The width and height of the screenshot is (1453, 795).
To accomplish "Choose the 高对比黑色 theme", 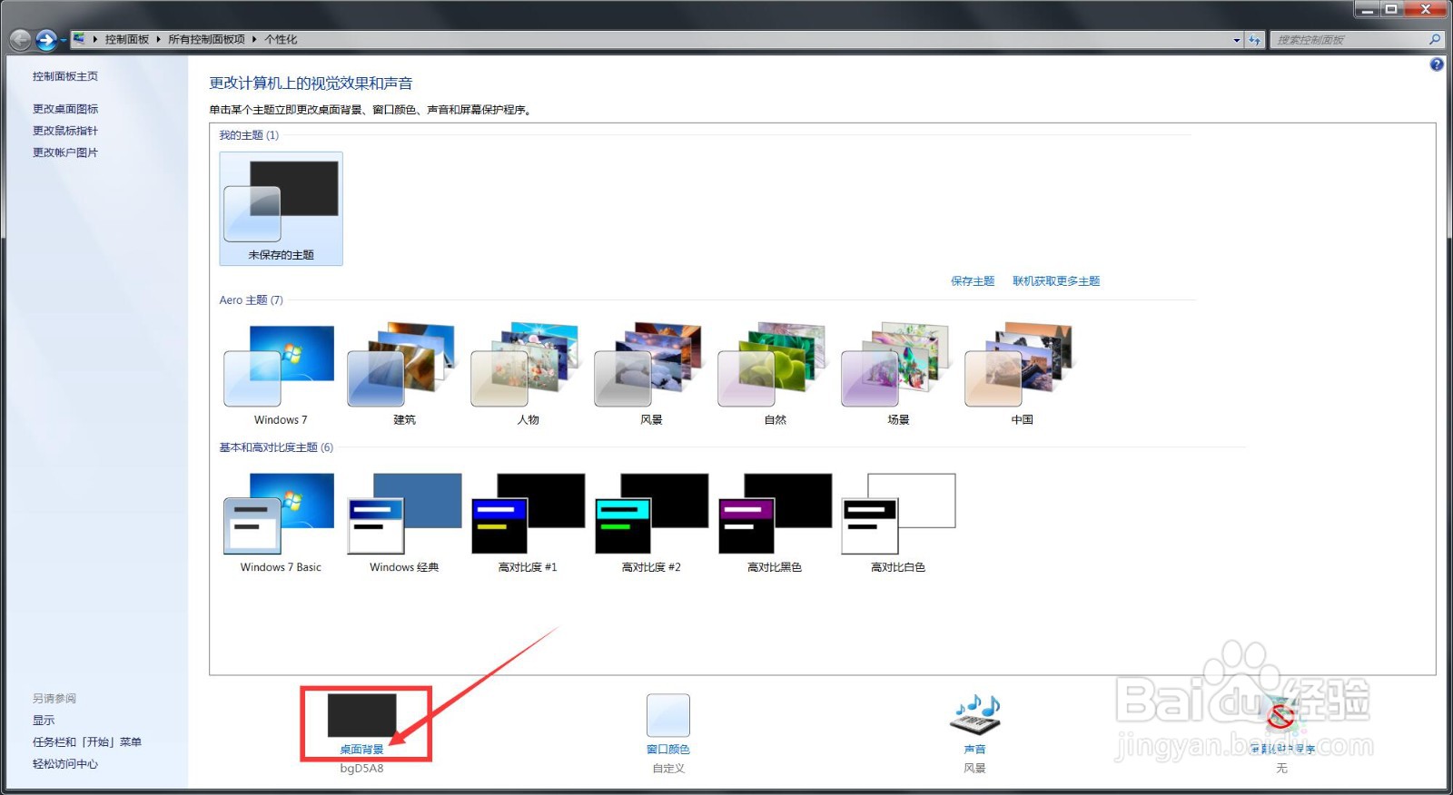I will pyautogui.click(x=775, y=522).
